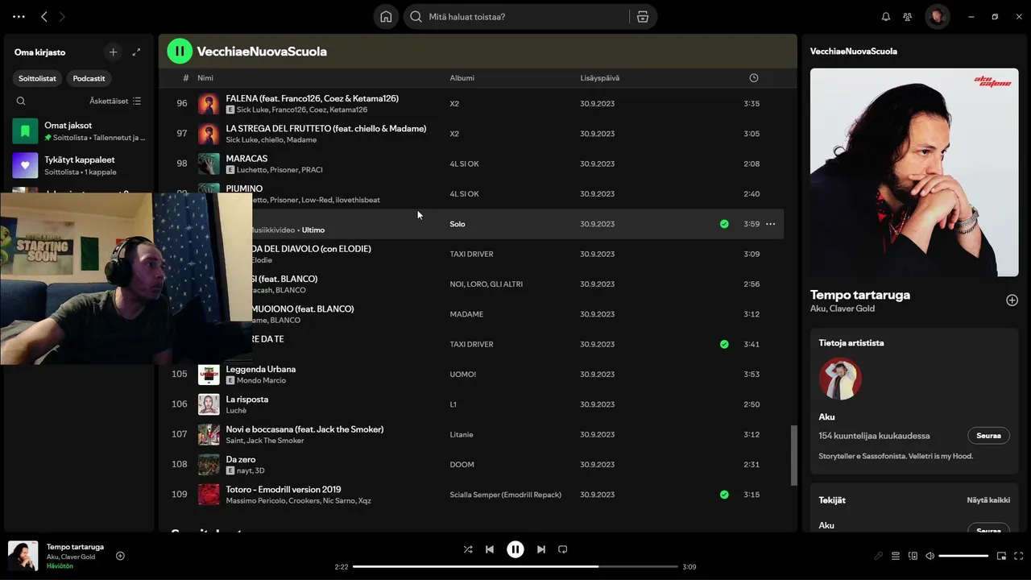Toggle saved checkmark on the Solo row
Viewport: 1031px width, 580px height.
pyautogui.click(x=724, y=224)
